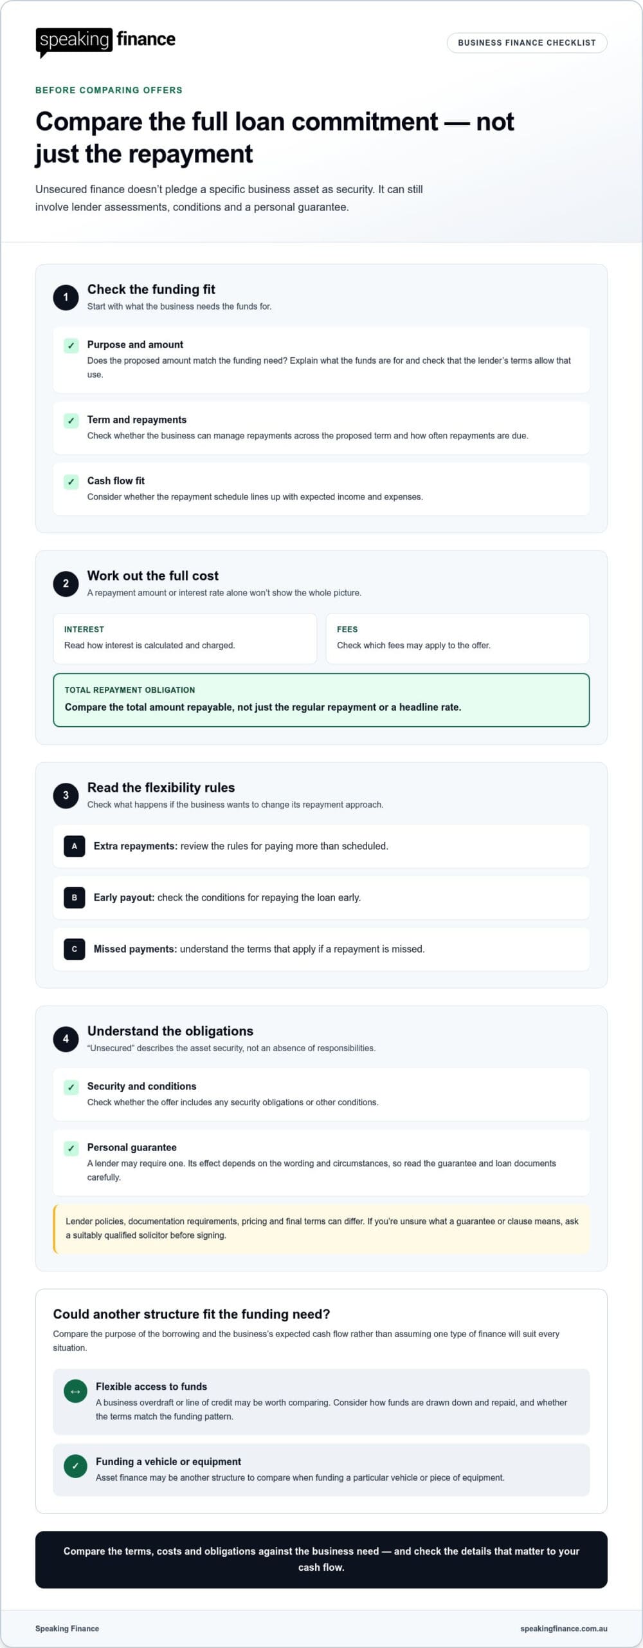The height and width of the screenshot is (1648, 643).
Task: Click the arrows icon for Flexible access to funds
Action: click(75, 1392)
